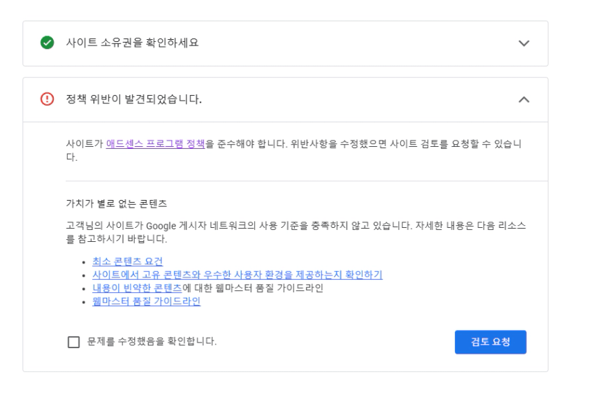589x402 pixels.
Task: Check the 문제를 수정했음을 확인합니다 checkbox
Action: [73, 342]
